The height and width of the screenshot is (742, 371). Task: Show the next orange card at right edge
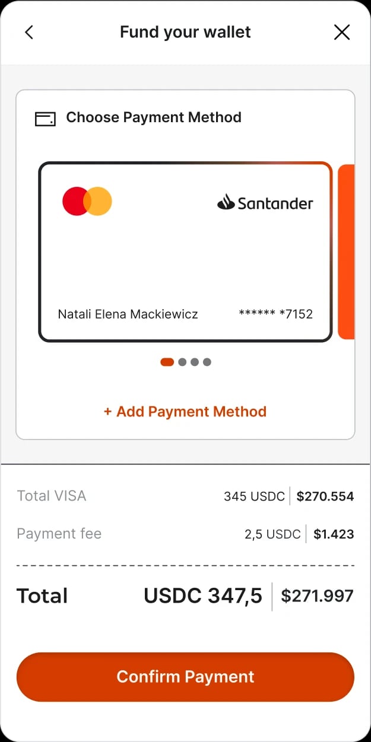click(346, 252)
